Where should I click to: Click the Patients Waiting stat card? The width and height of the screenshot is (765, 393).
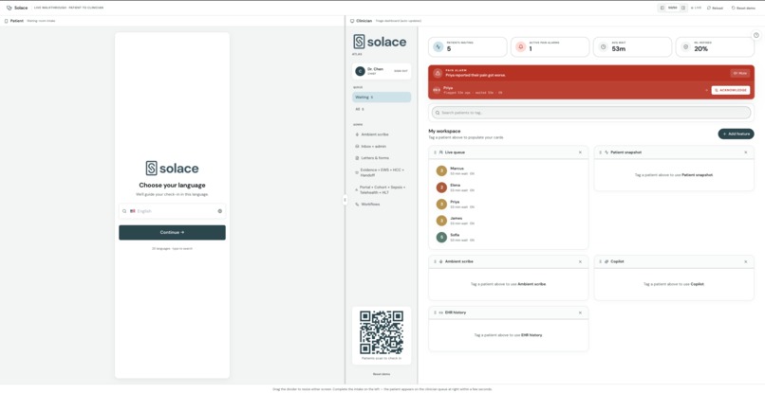click(468, 46)
